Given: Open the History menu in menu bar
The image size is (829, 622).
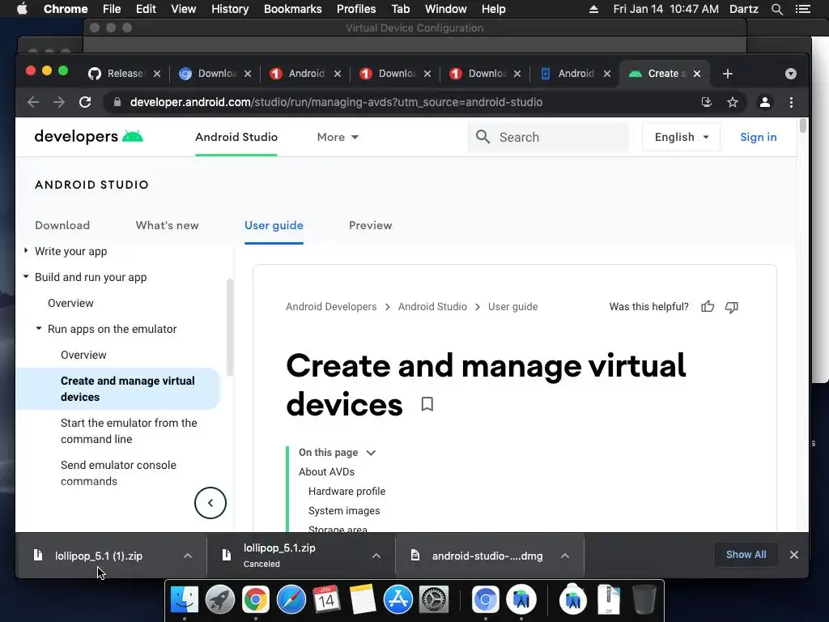Looking at the screenshot, I should pyautogui.click(x=230, y=9).
